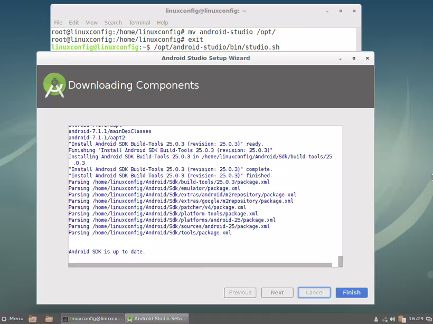Click the 'Finishing "Install Android SDK Build-Tools' line
This screenshot has width=433, height=324.
point(171,150)
